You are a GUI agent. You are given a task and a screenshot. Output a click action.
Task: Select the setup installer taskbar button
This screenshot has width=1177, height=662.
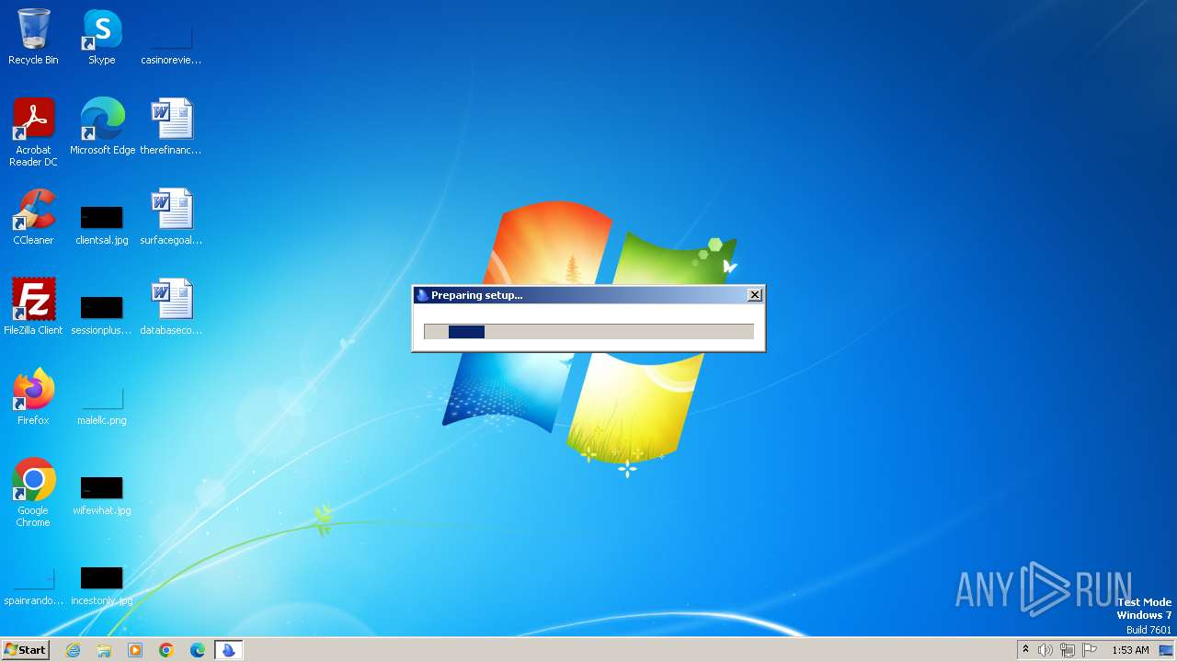pos(228,650)
